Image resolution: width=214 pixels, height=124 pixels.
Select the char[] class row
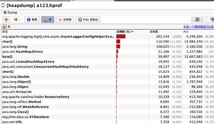click(108, 41)
